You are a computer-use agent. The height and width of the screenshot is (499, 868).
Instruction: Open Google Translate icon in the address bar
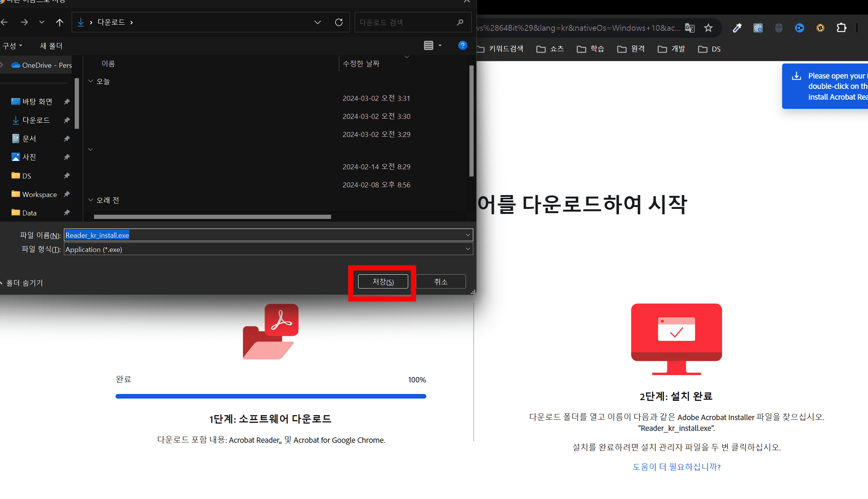(690, 28)
